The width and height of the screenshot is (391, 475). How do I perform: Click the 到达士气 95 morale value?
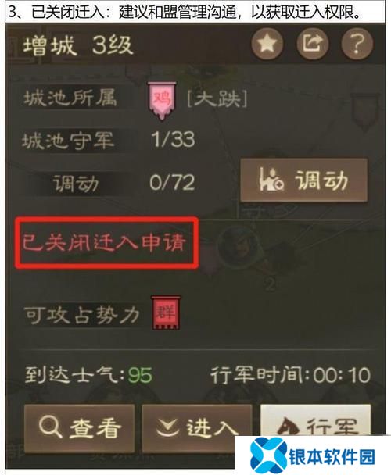click(x=140, y=376)
